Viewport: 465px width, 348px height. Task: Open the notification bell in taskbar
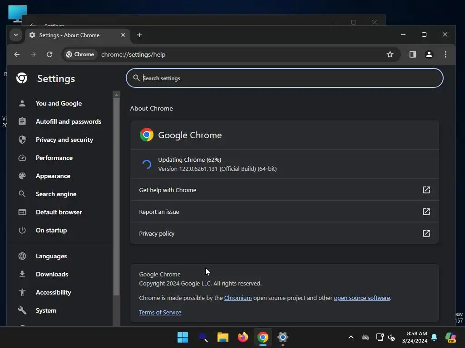[434, 337]
